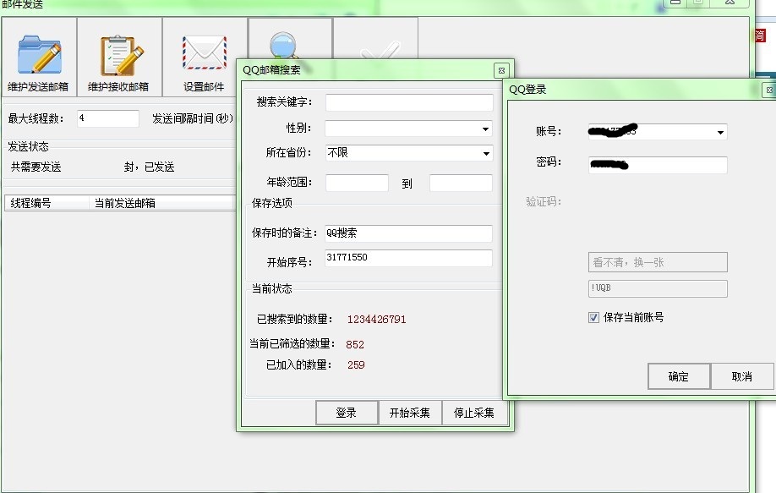This screenshot has height=493, width=776.
Task: Expand the 所在省份 dropdown showing 不限
Action: (x=486, y=153)
